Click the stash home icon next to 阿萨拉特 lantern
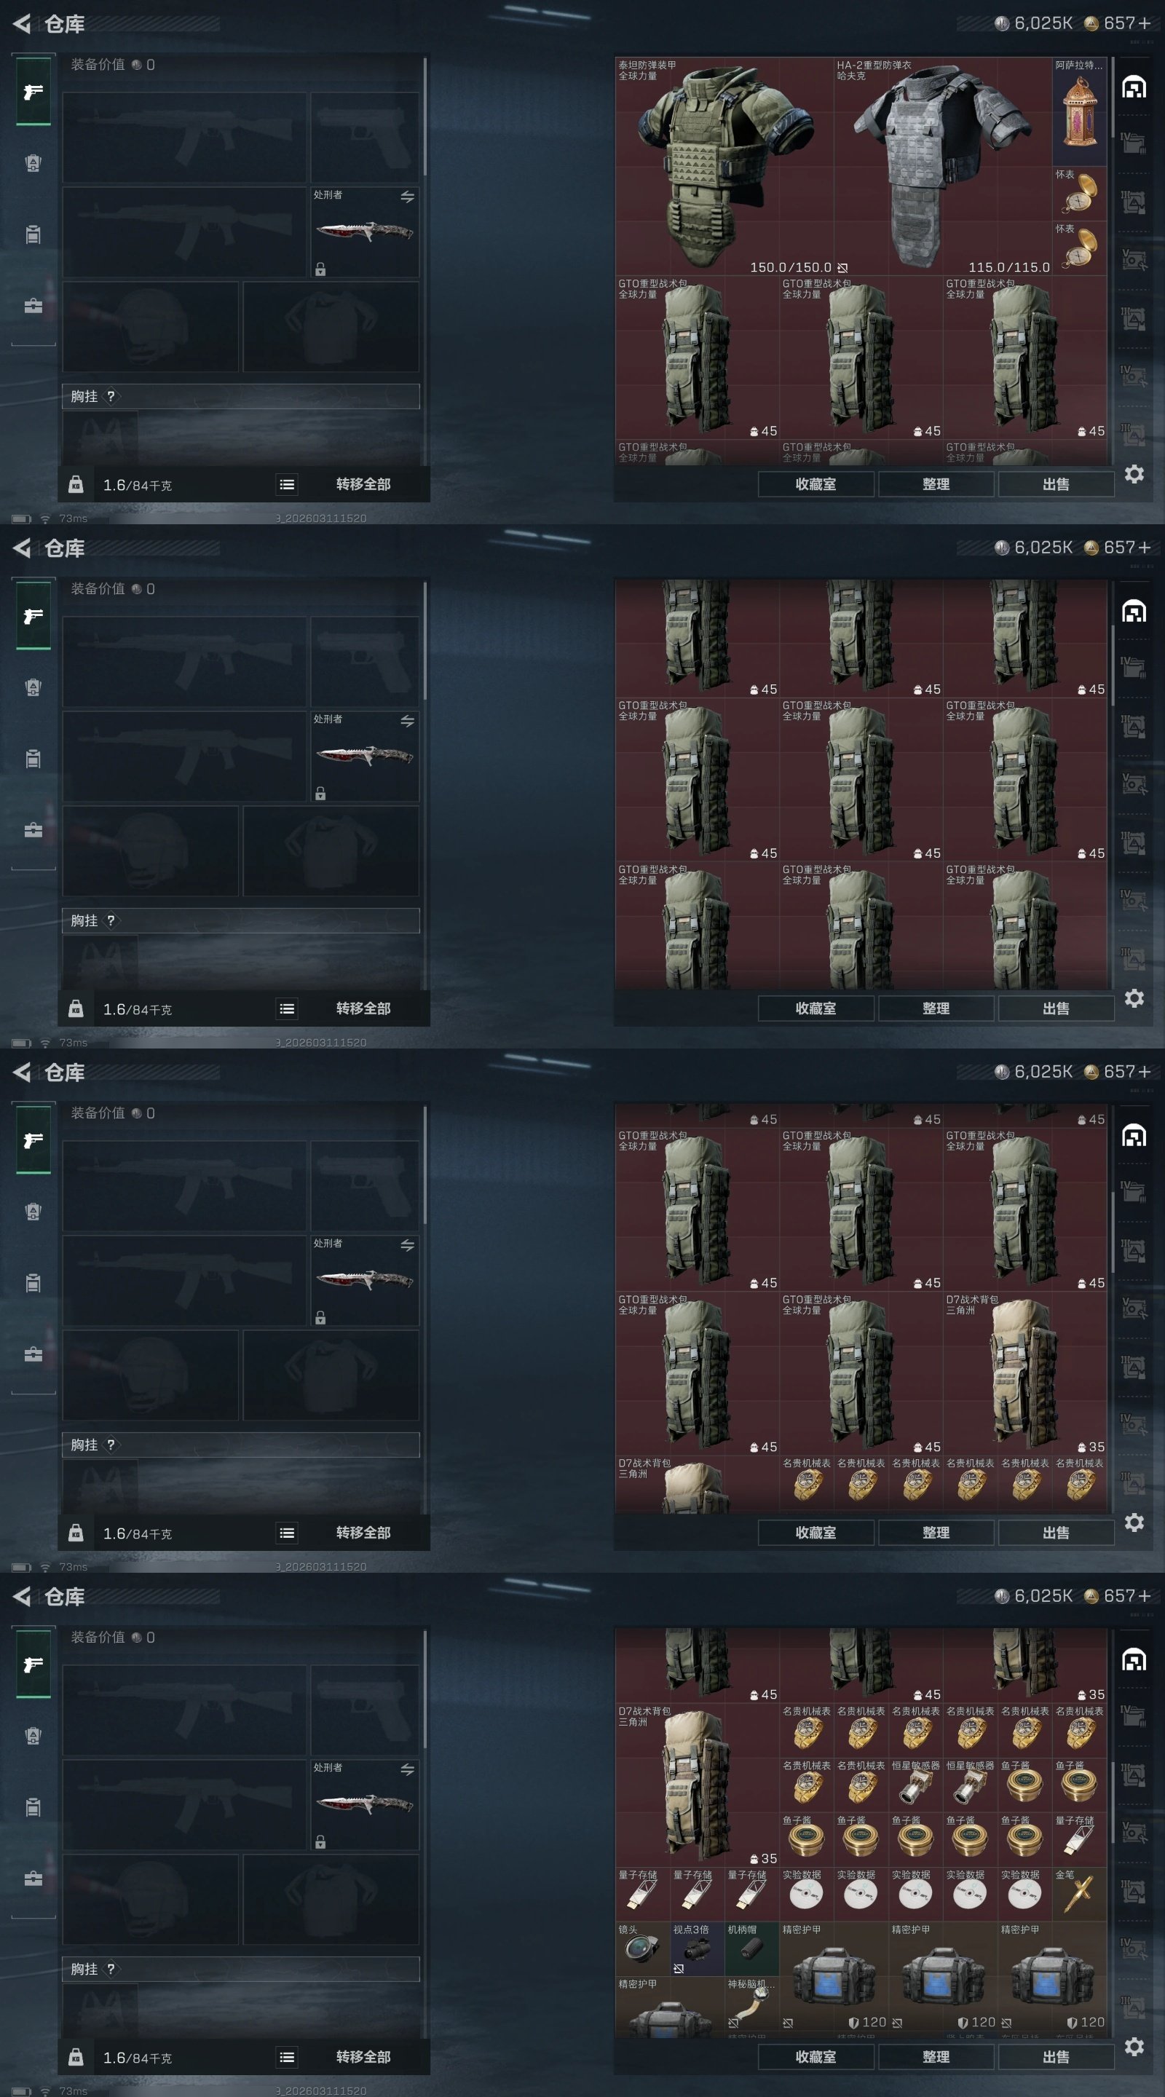Image resolution: width=1165 pixels, height=2097 pixels. coord(1134,87)
